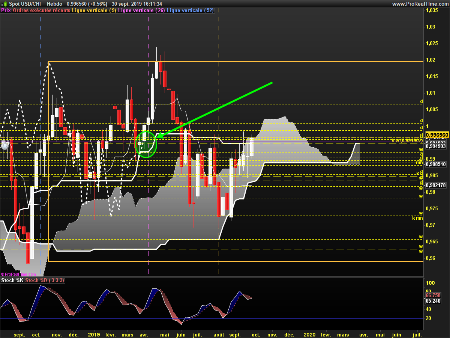Open Ligne verticale (26) settings label
Image resolution: width=450 pixels, height=338 pixels.
141,11
